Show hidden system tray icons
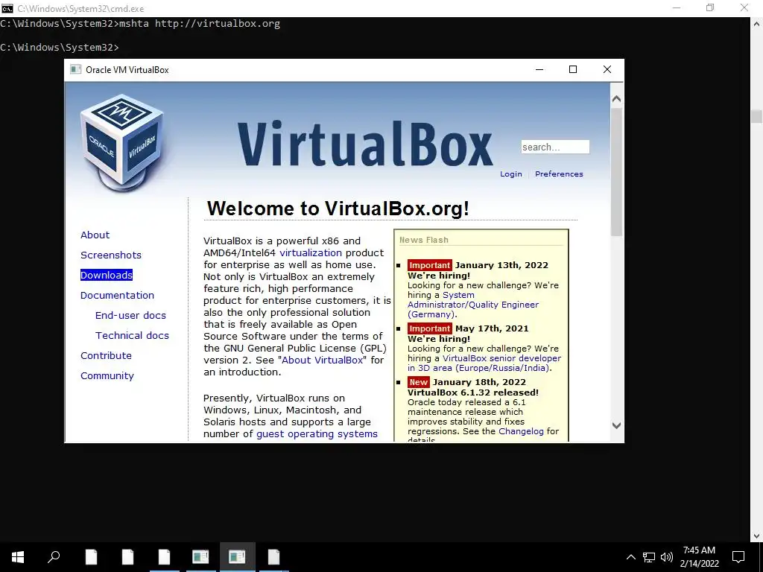Screen dimensions: 763x572 coord(630,557)
